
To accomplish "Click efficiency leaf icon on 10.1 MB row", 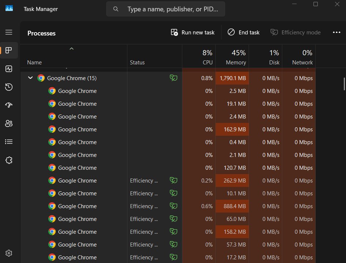I will click(174, 193).
